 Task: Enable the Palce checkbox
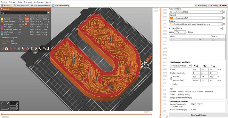click(172, 84)
